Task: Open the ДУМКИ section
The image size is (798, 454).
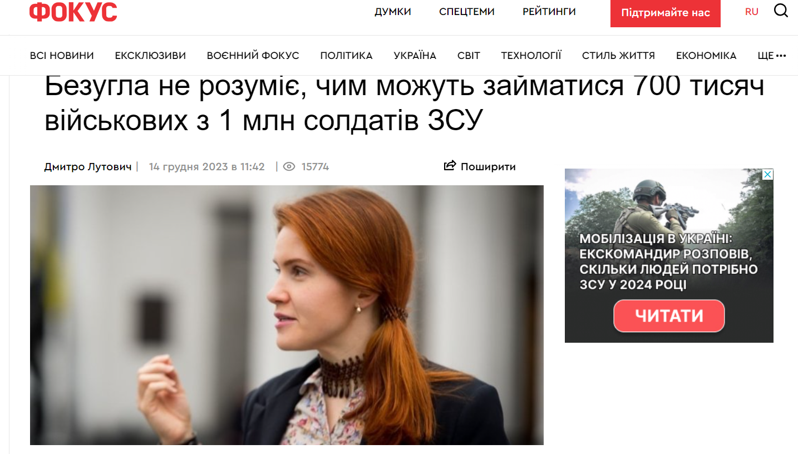Action: (x=393, y=12)
